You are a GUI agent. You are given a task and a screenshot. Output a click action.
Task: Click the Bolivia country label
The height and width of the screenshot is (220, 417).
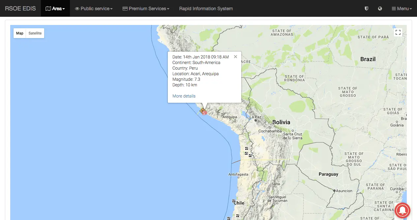[x=281, y=122]
